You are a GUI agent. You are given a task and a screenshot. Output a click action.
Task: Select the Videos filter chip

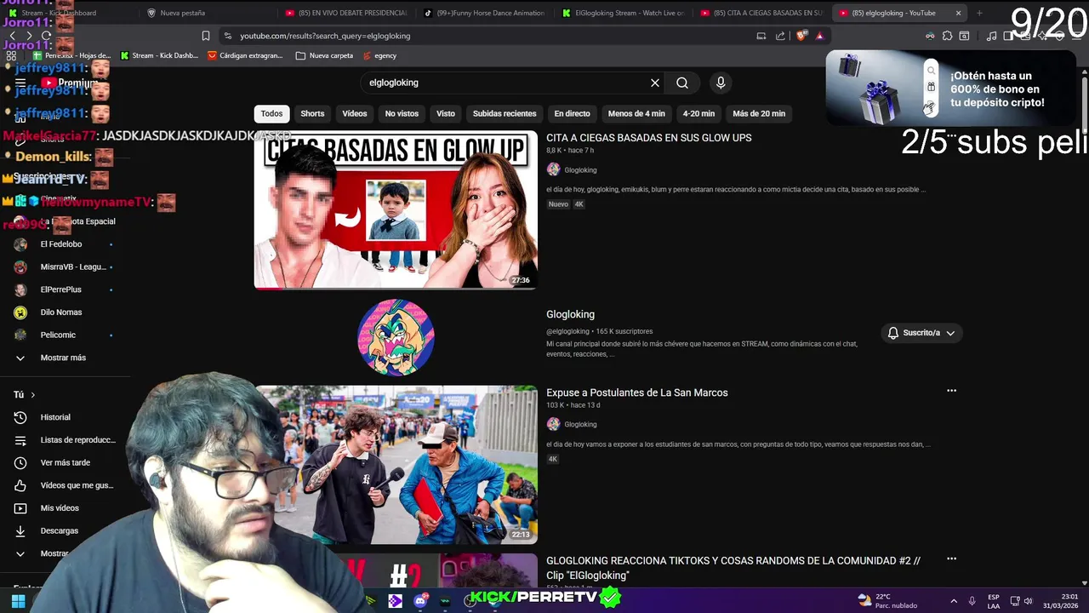click(355, 113)
